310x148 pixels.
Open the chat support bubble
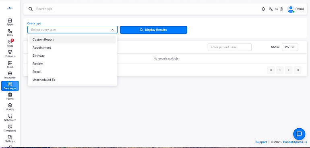pos(299,134)
